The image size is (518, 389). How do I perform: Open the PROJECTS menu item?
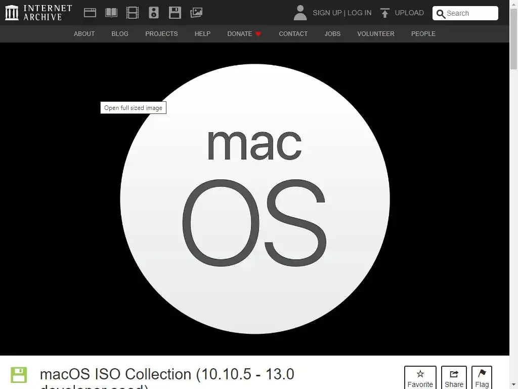click(161, 34)
